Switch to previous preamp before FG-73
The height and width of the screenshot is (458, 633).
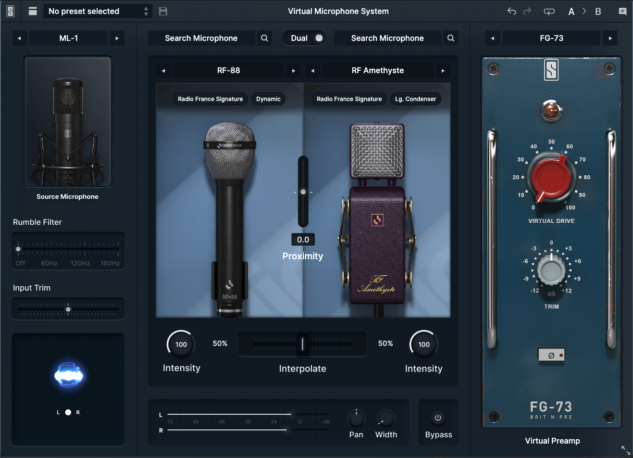[493, 38]
